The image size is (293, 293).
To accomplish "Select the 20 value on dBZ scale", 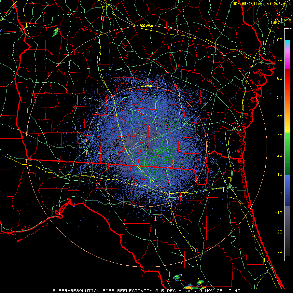I will pyautogui.click(x=280, y=155).
